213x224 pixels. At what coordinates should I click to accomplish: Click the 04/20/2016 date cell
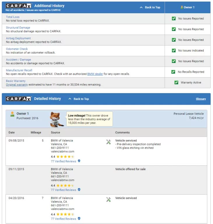tap(16, 198)
